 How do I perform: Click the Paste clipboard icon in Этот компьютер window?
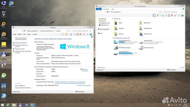tap(169, 15)
